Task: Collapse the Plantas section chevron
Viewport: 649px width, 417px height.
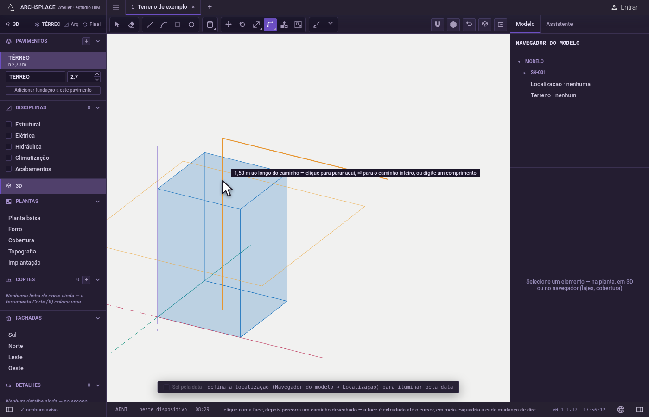Action: (98, 202)
